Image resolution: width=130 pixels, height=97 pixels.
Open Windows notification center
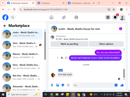pos(126,95)
